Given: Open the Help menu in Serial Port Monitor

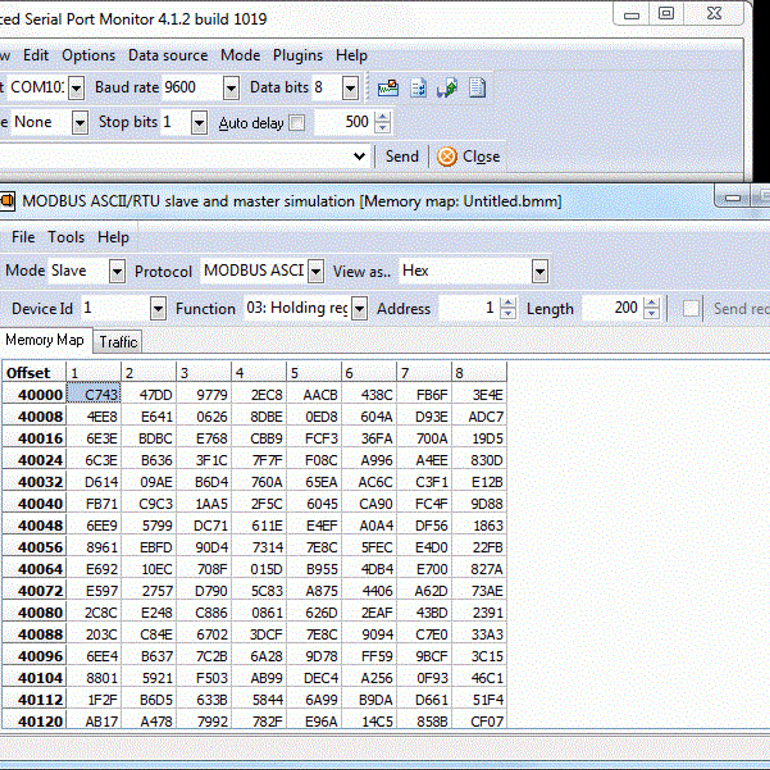Looking at the screenshot, I should [351, 55].
